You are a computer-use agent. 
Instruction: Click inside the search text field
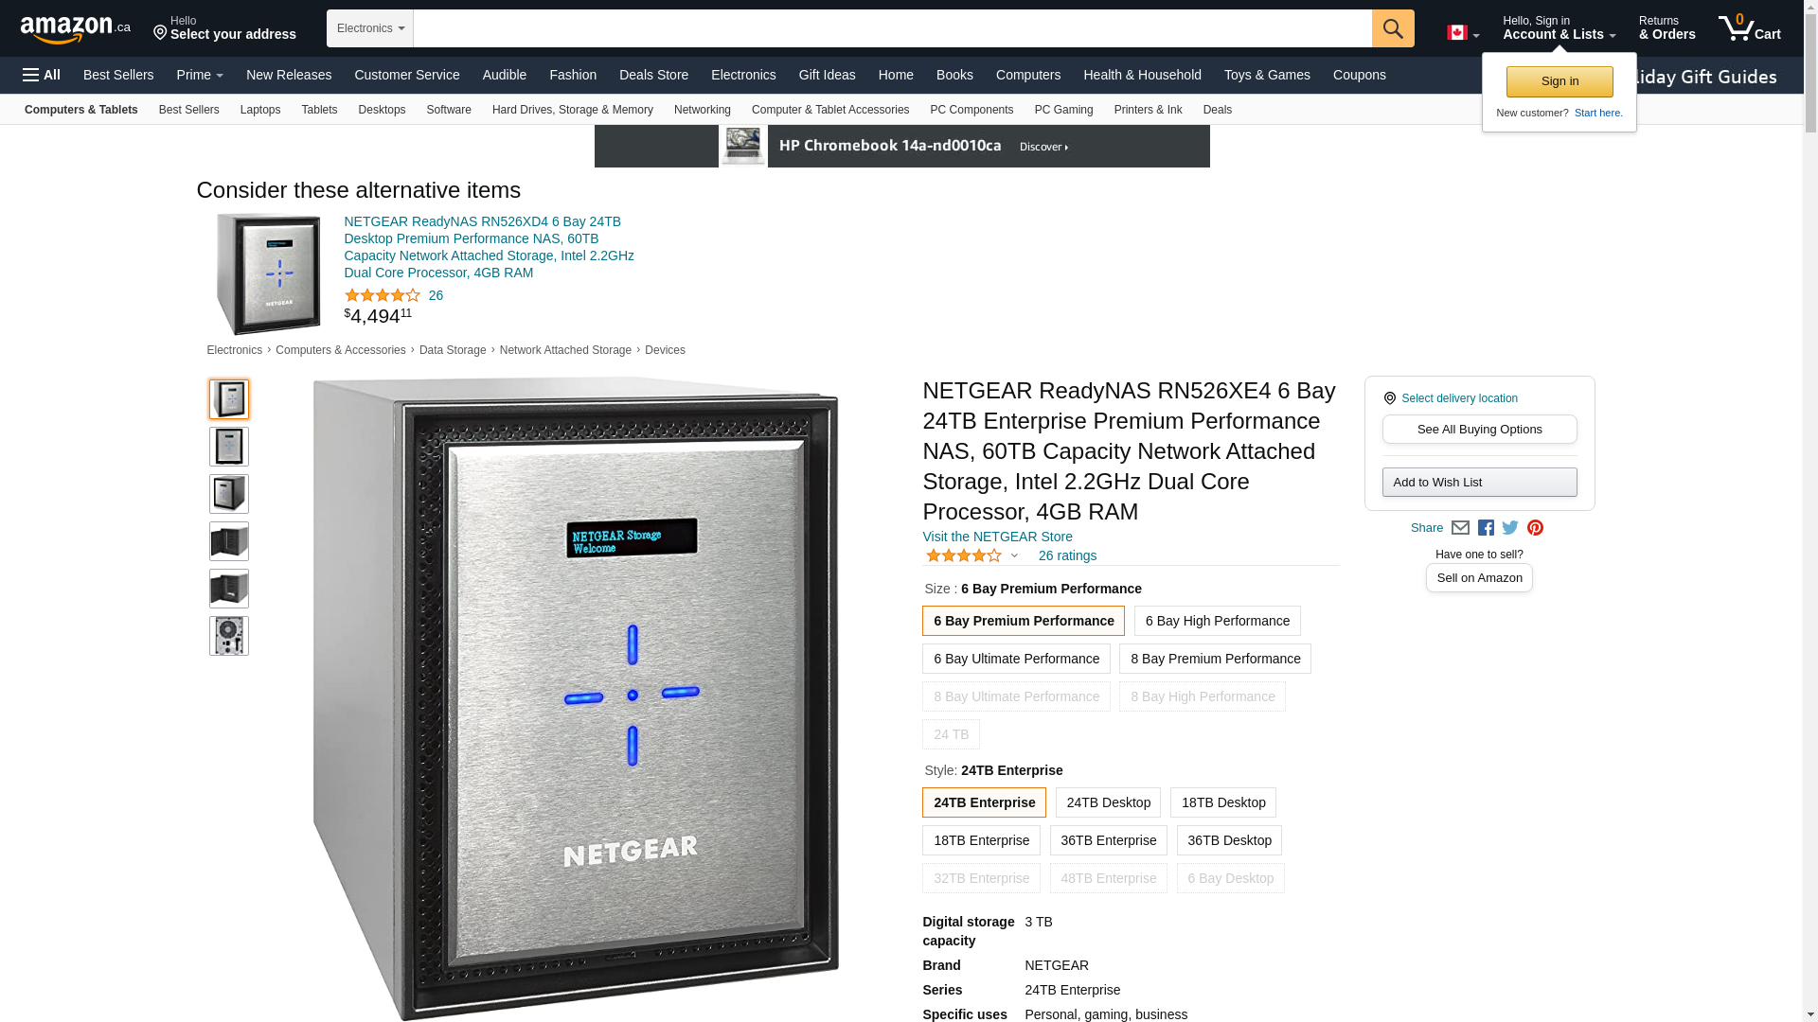[x=892, y=28]
